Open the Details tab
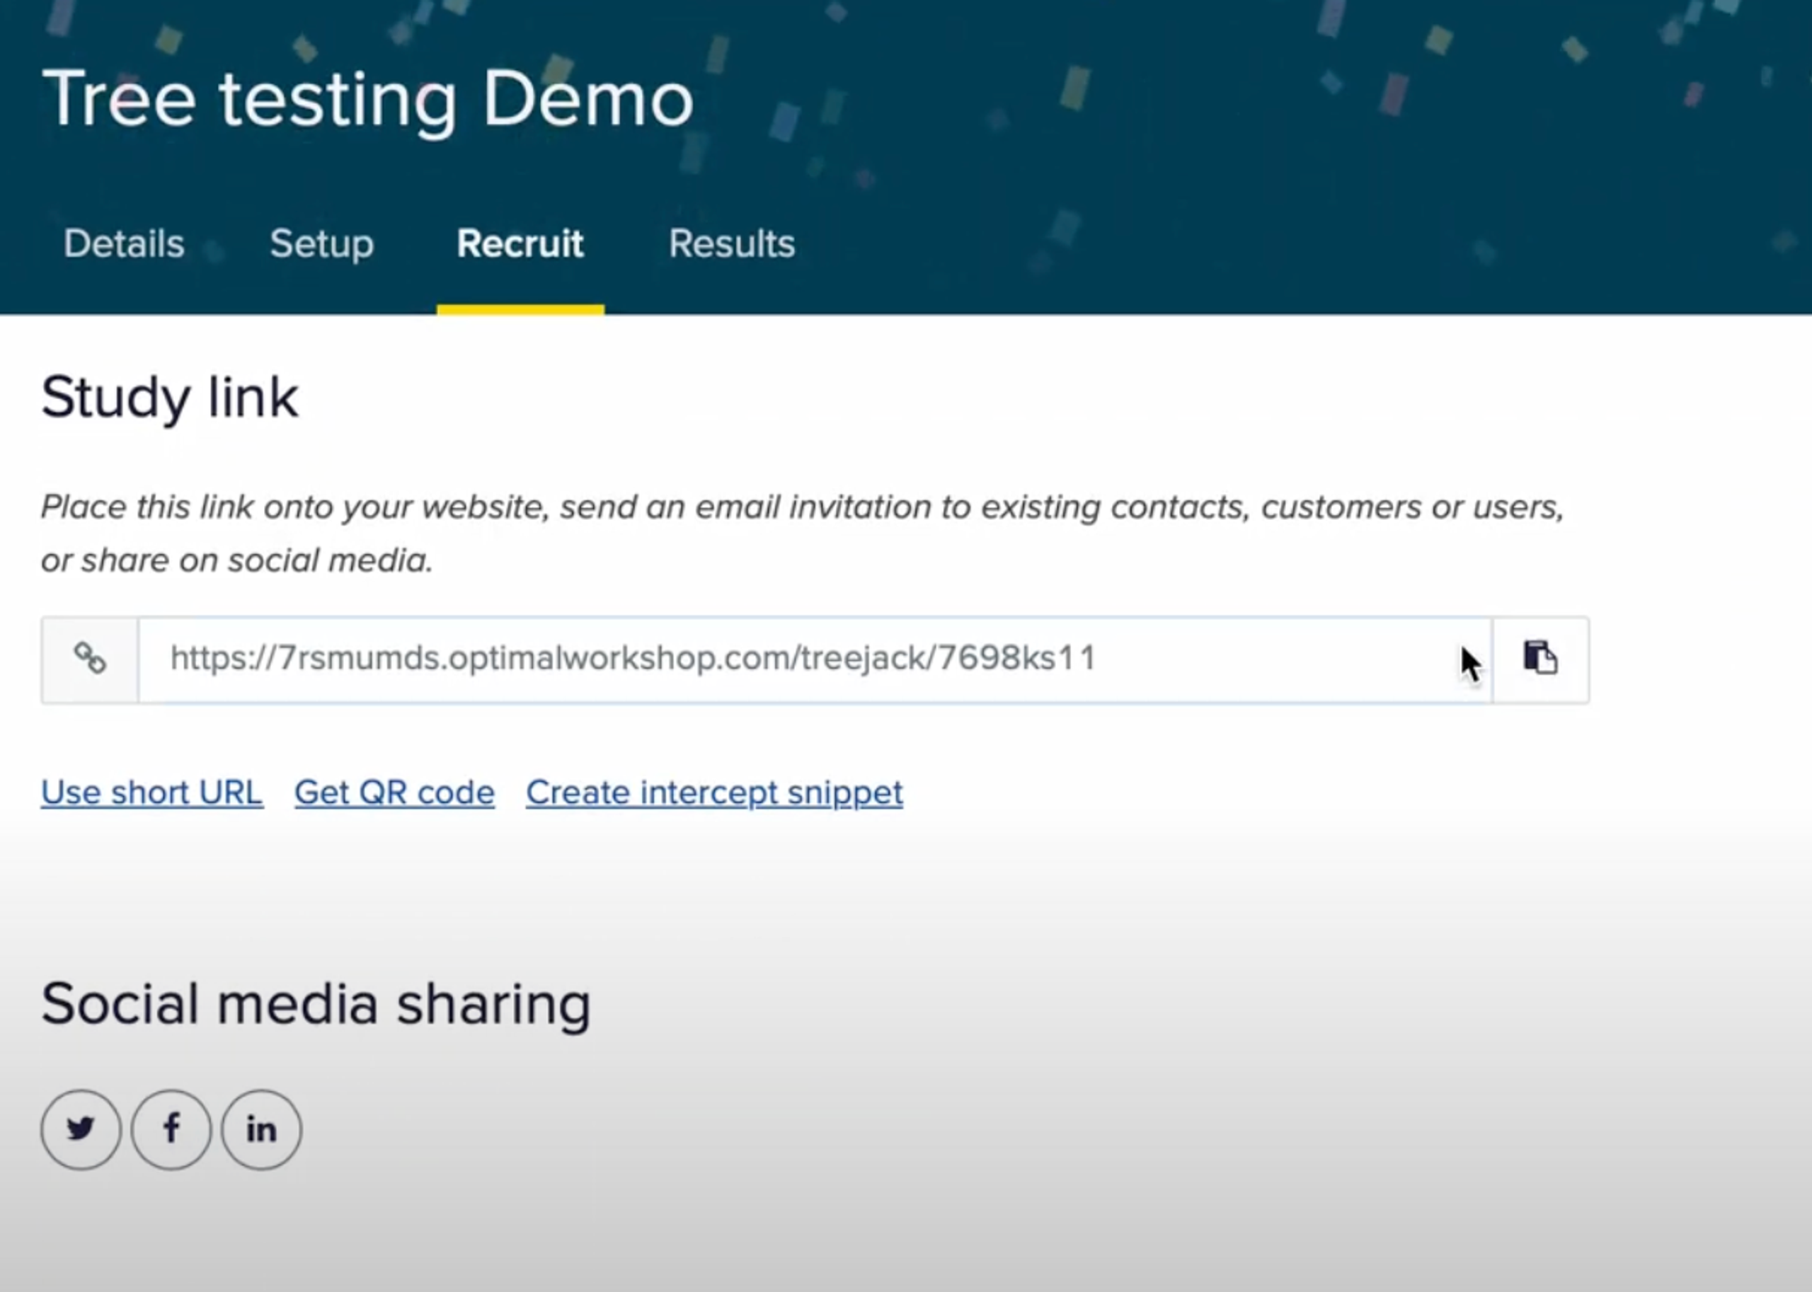This screenshot has width=1812, height=1292. 124,243
